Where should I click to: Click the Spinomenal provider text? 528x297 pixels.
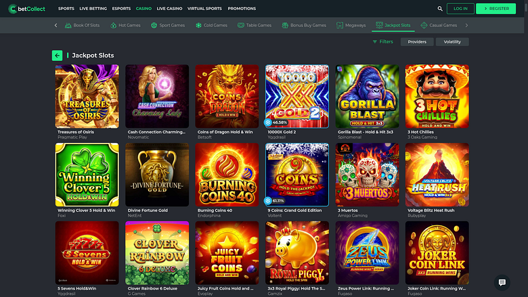[x=349, y=137]
